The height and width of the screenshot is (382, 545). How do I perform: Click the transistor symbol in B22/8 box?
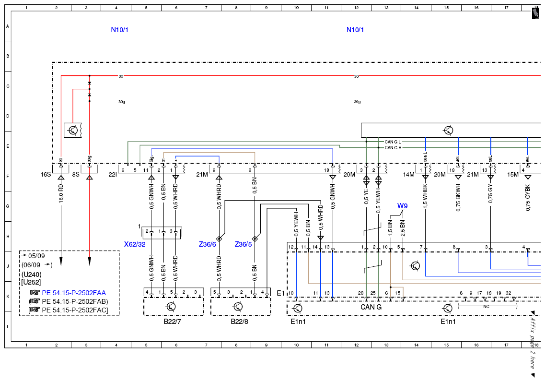pos(238,307)
